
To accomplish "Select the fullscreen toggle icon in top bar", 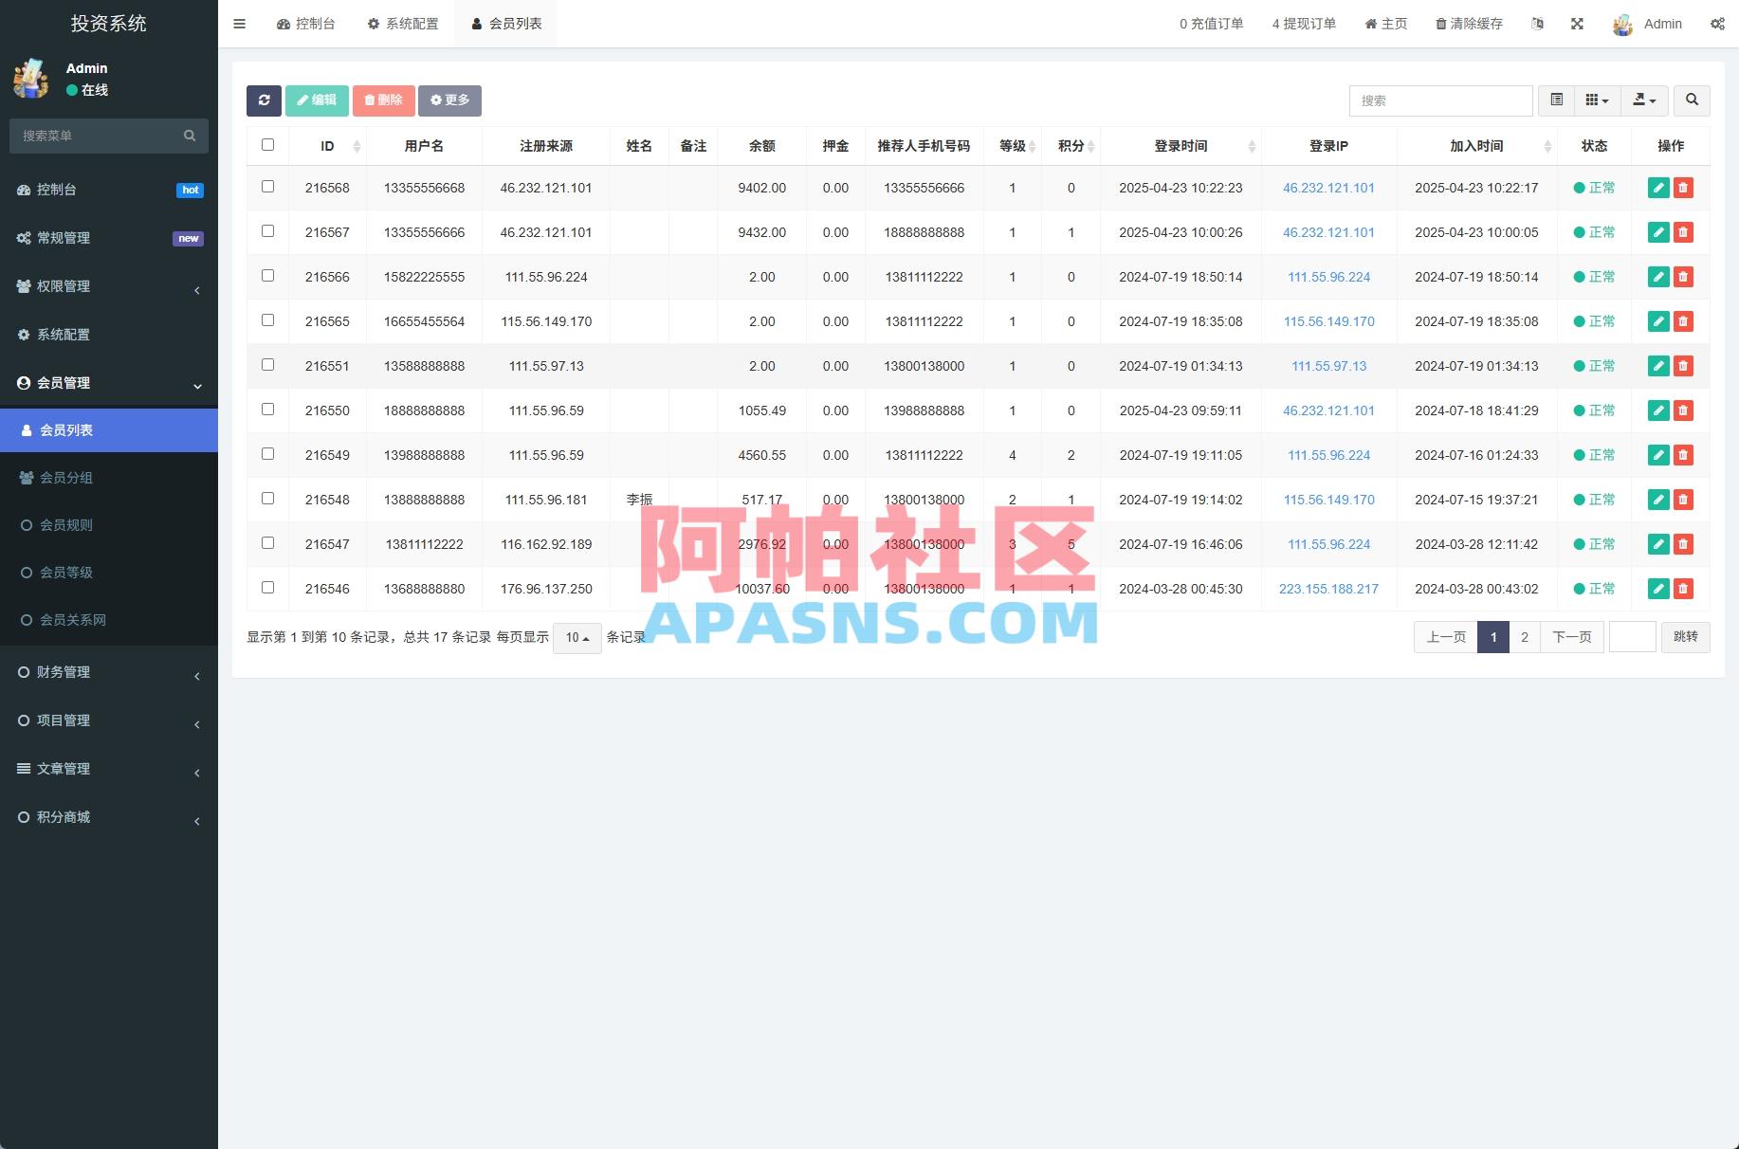I will (1577, 24).
